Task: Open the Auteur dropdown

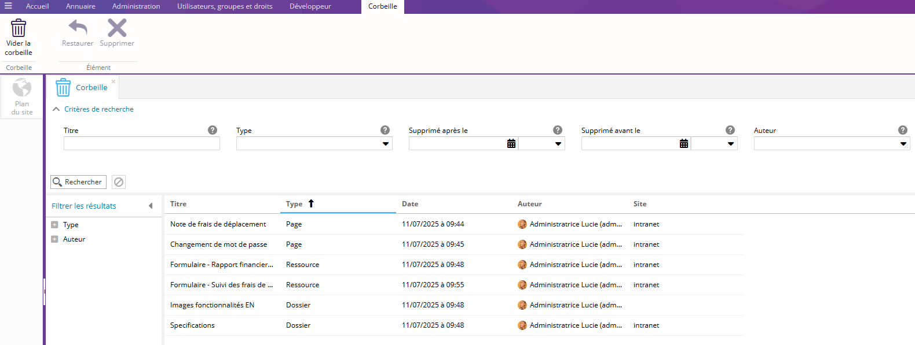Action: [x=903, y=144]
